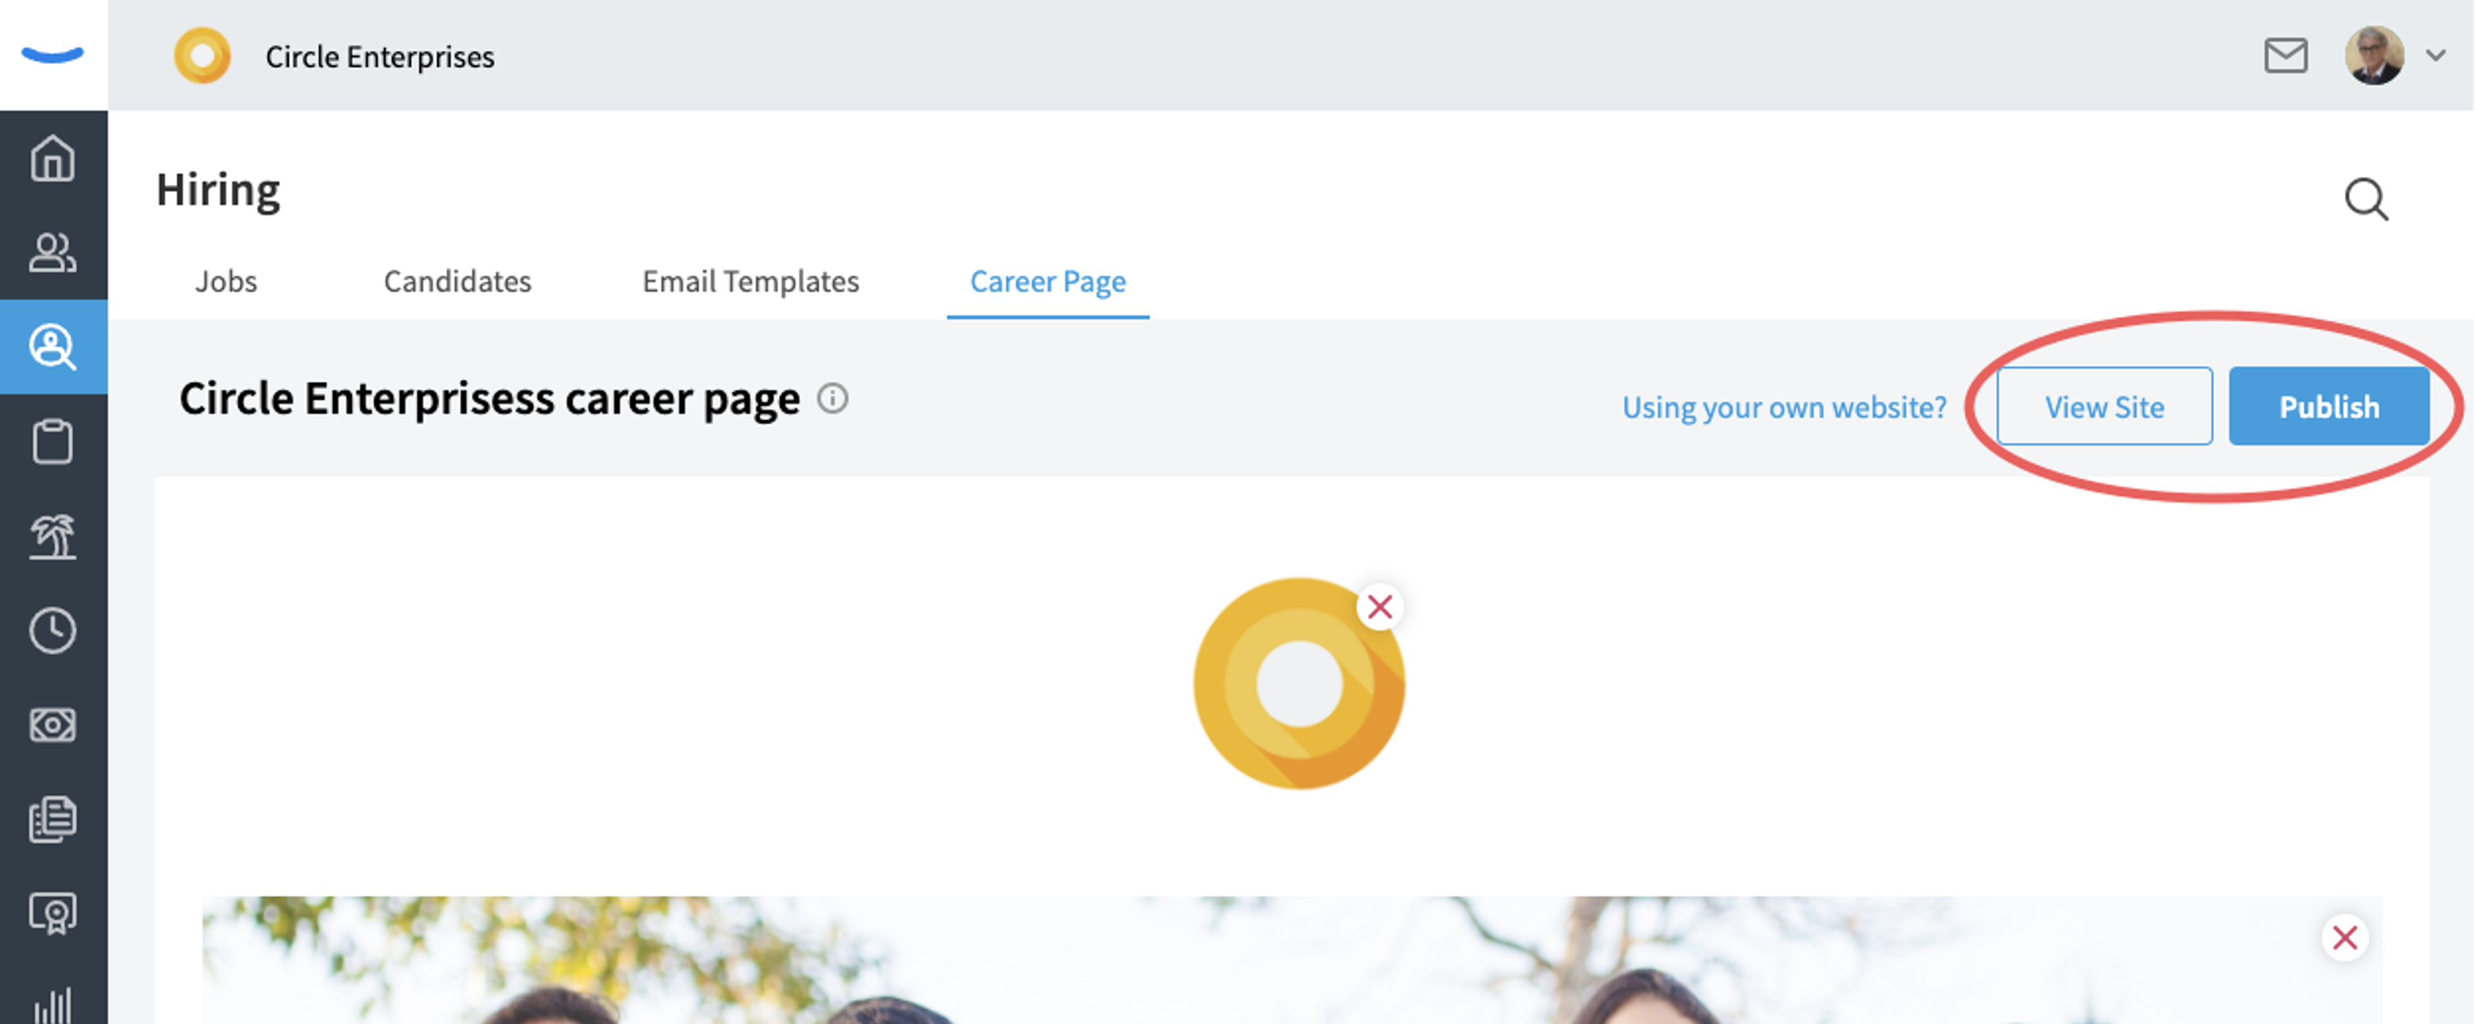Click the search magnifier icon

click(2367, 199)
